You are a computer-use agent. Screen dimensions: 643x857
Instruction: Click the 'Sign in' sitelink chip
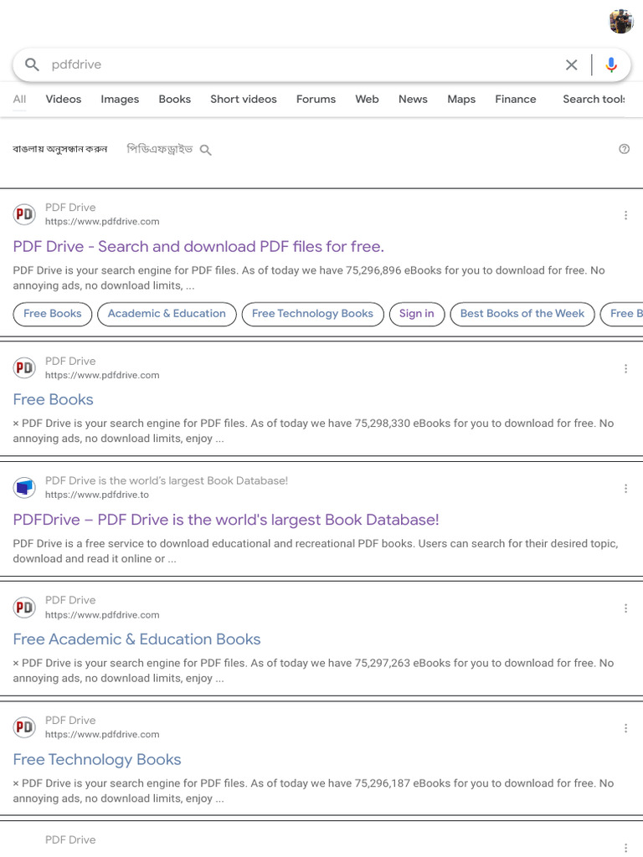pyautogui.click(x=416, y=314)
